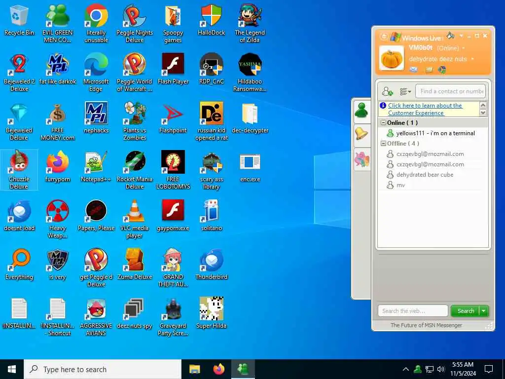Viewport: 505px width, 379px height.
Task: Open the show menu arrow in Messenger title bar
Action: [x=461, y=36]
